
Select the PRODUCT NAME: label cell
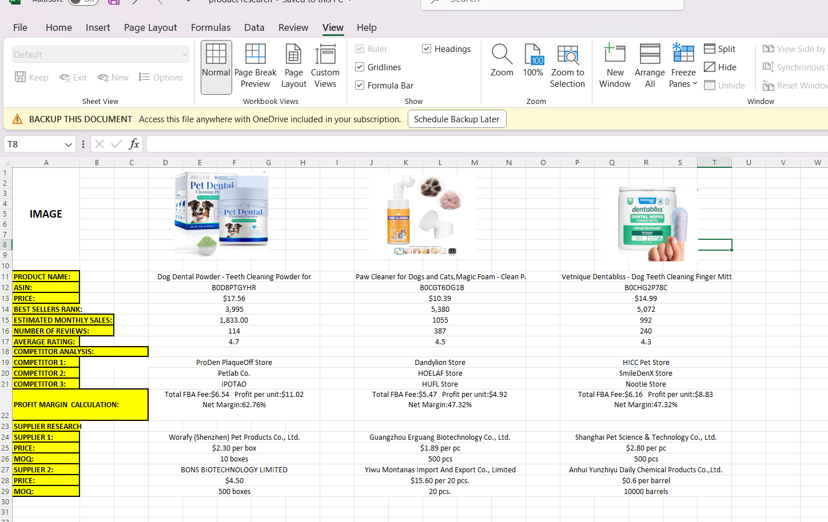tap(46, 276)
